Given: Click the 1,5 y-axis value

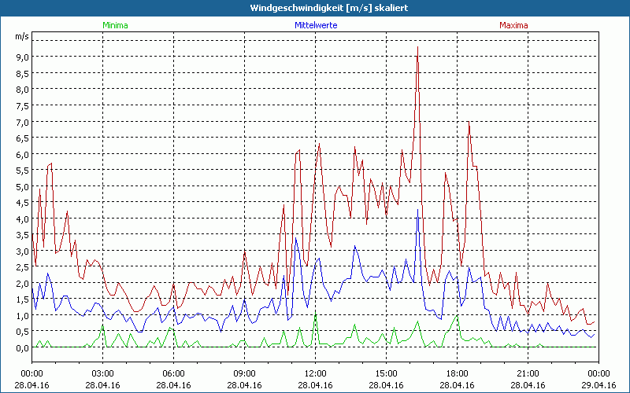Looking at the screenshot, I should 22,299.
